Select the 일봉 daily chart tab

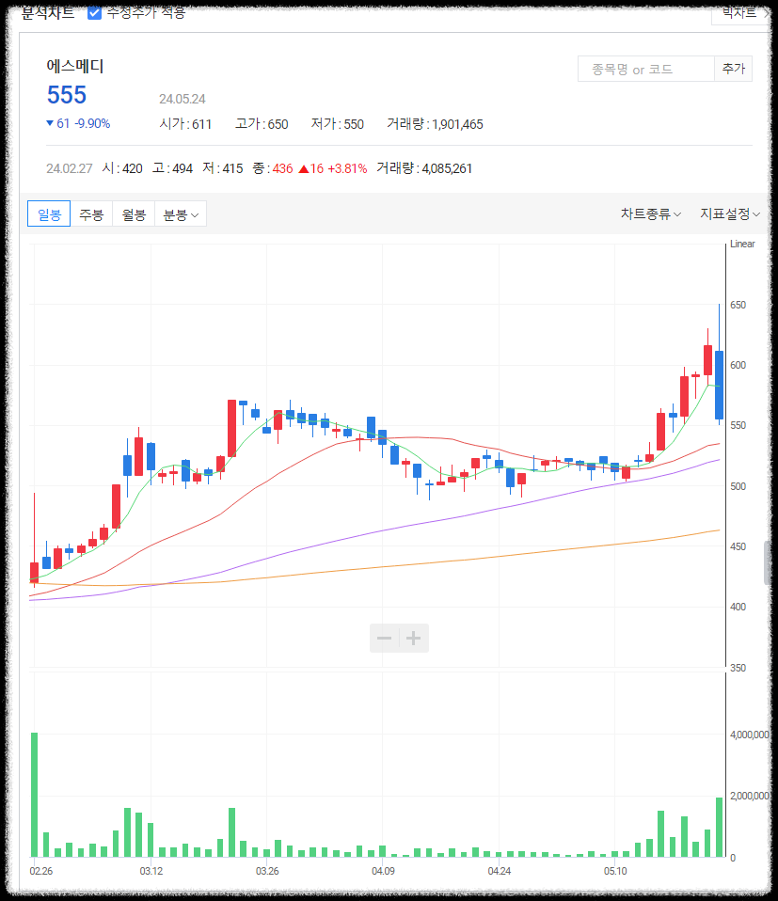pyautogui.click(x=49, y=214)
